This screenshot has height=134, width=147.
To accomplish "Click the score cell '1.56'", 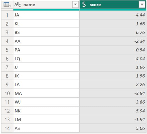I will point(113,76).
